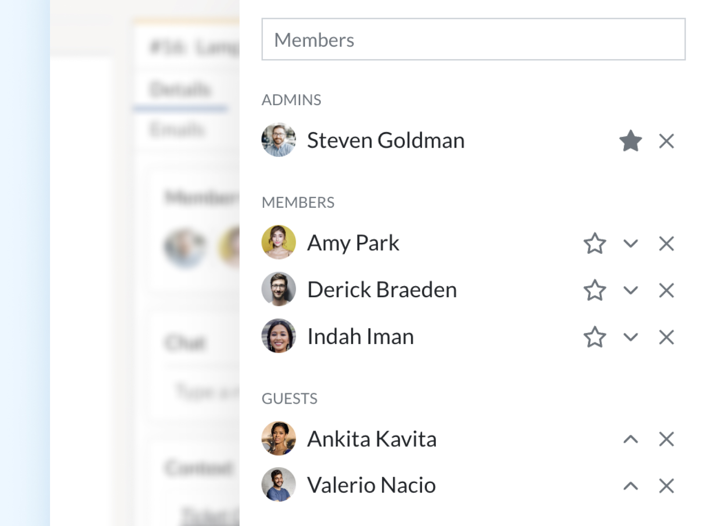Star Amy Park as admin
The height and width of the screenshot is (526, 702).
[595, 244]
